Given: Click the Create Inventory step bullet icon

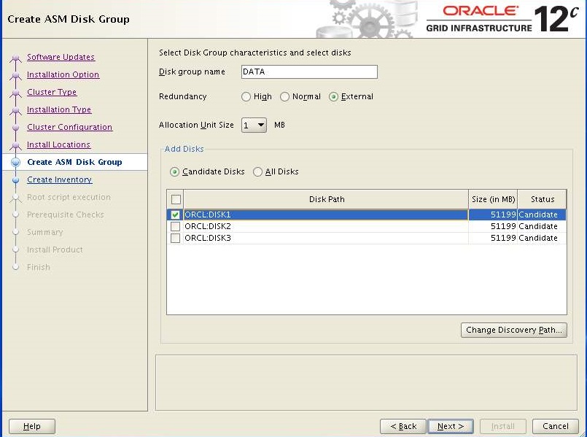Looking at the screenshot, I should coord(16,180).
